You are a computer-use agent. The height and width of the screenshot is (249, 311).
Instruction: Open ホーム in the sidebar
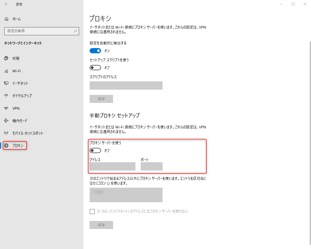17,19
